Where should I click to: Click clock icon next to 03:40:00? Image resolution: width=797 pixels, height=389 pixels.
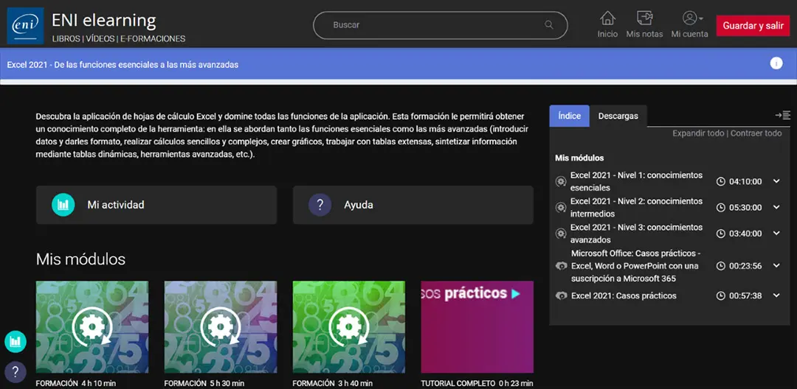click(720, 234)
